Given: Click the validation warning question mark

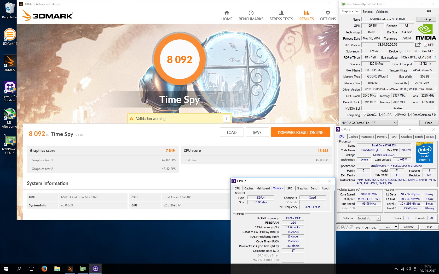Looking at the screenshot, I should (227, 118).
